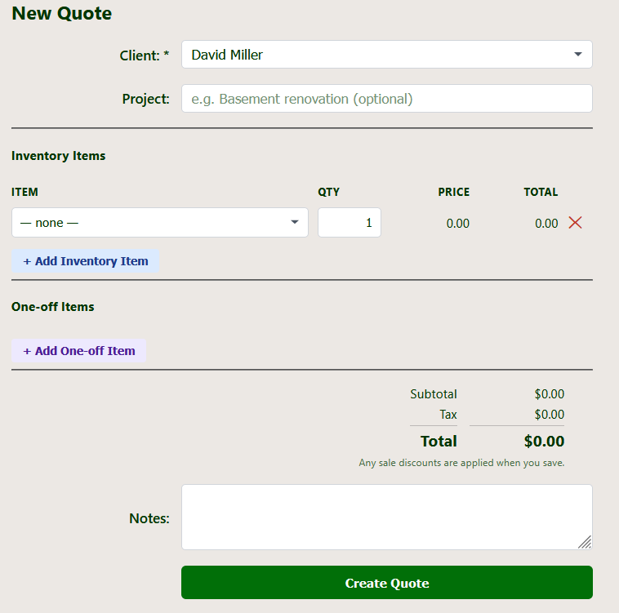Click the Client: label
This screenshot has height=613, width=619.
(x=145, y=56)
